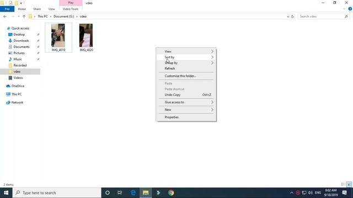
Task: Launch Microsoft Edge from taskbar
Action: 133,193
